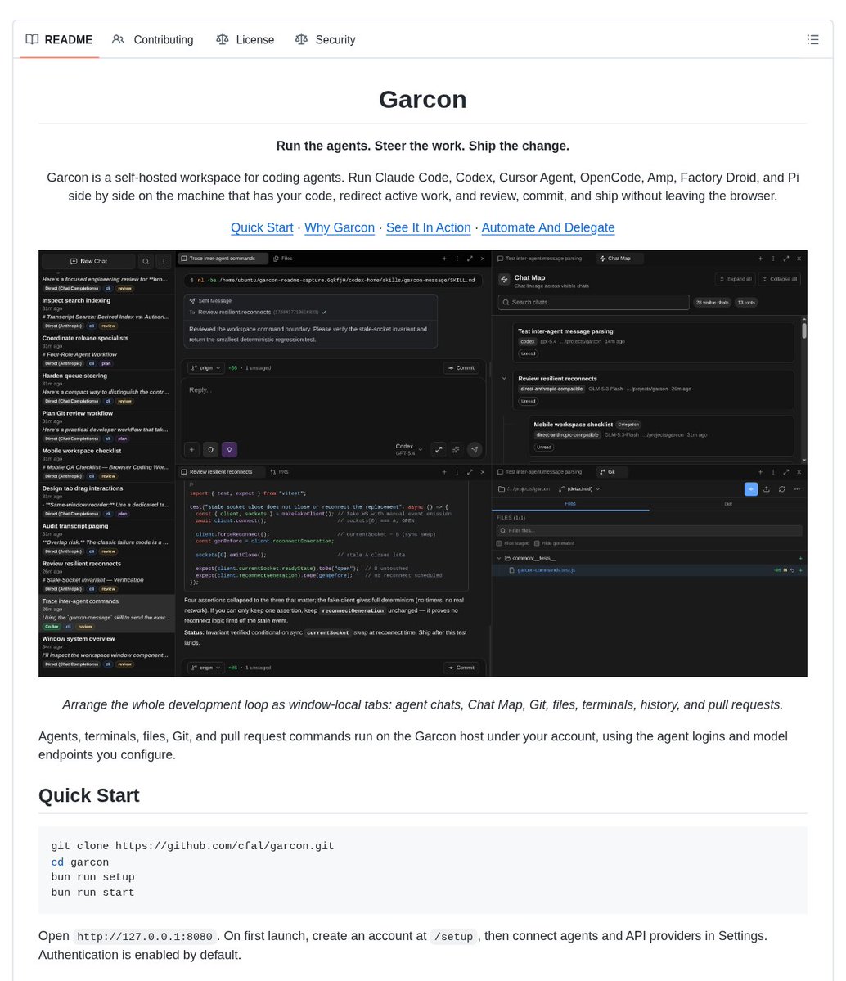Click the scale icon beside License
This screenshot has width=846, height=981.
click(223, 39)
